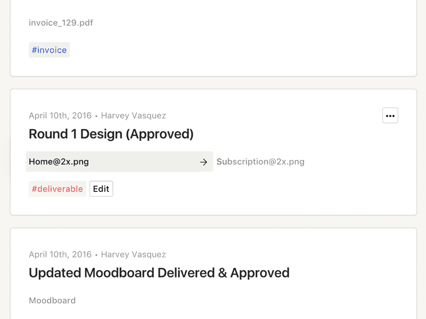Open Updated Moodboard Delivered & Approved title
The width and height of the screenshot is (426, 319).
coord(159,273)
